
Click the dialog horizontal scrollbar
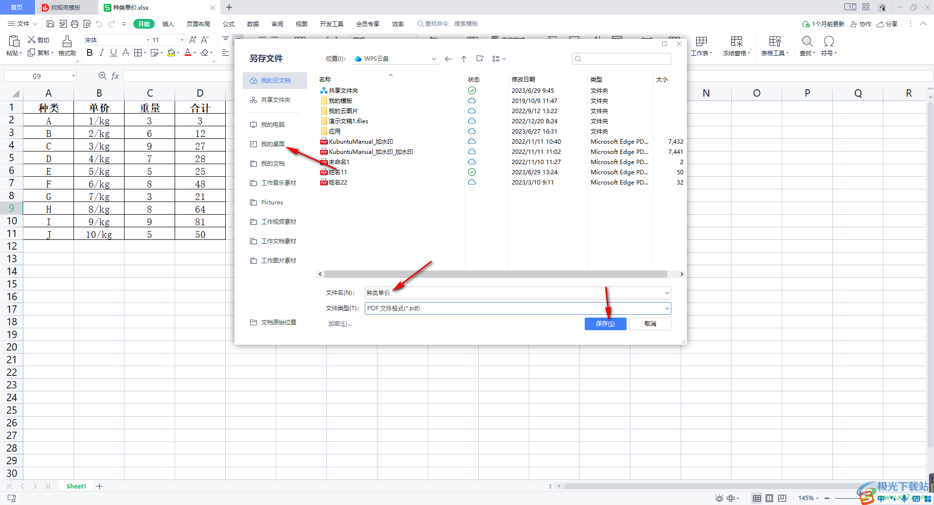(x=496, y=274)
